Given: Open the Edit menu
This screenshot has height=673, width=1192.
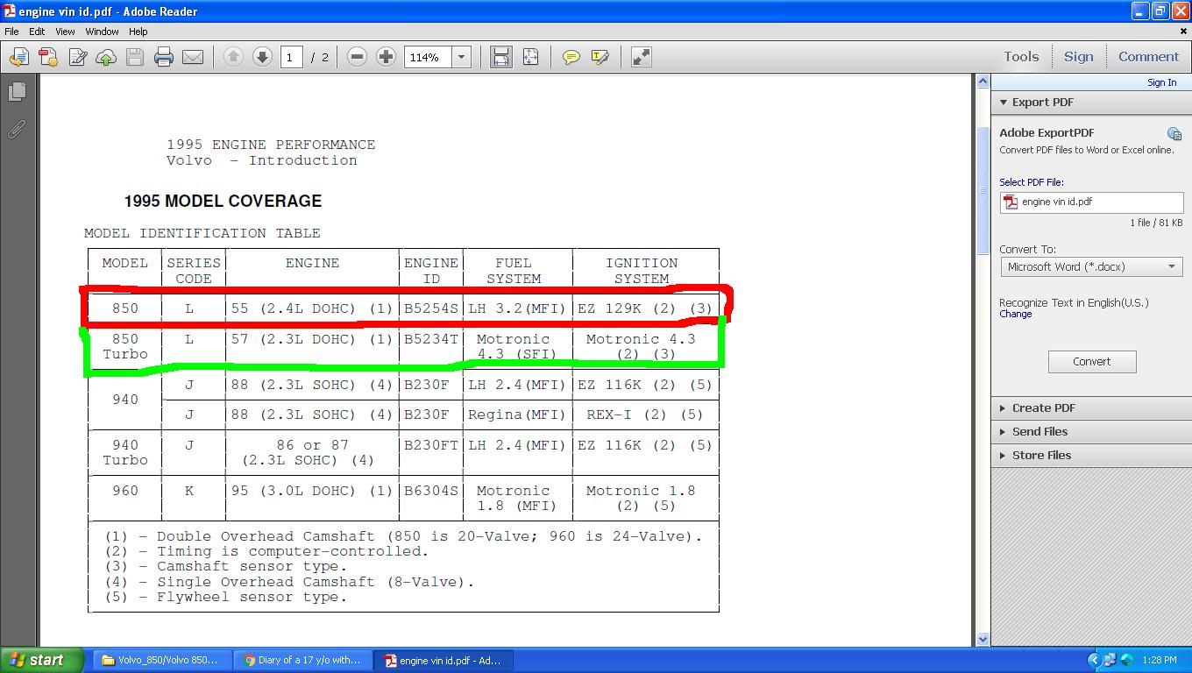Looking at the screenshot, I should point(37,32).
